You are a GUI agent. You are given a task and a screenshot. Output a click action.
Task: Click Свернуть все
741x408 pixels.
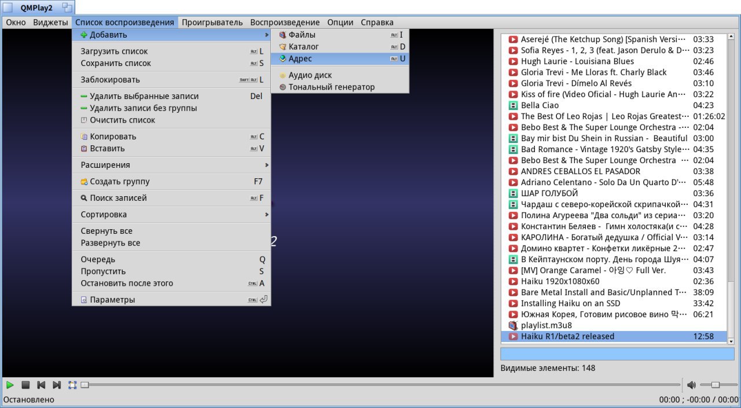[x=171, y=231]
